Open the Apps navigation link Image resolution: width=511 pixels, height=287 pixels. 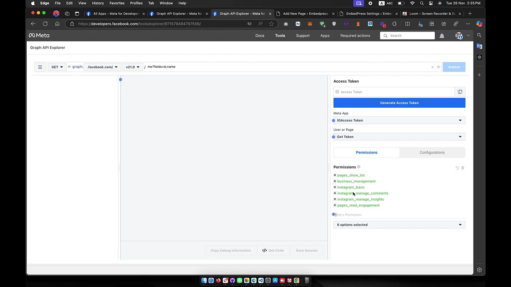pos(325,36)
